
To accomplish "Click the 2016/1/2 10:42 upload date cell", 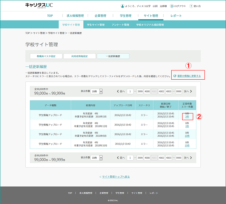I will (x=123, y=144).
